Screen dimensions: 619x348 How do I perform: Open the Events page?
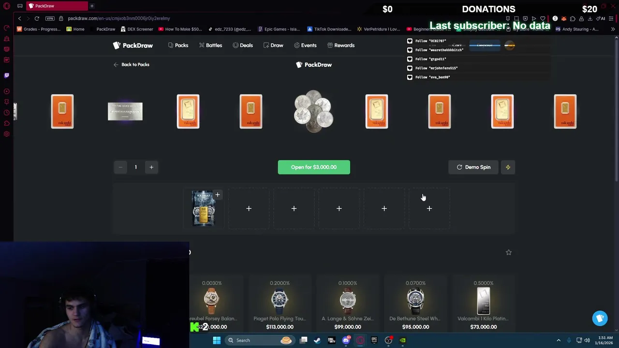(x=305, y=45)
